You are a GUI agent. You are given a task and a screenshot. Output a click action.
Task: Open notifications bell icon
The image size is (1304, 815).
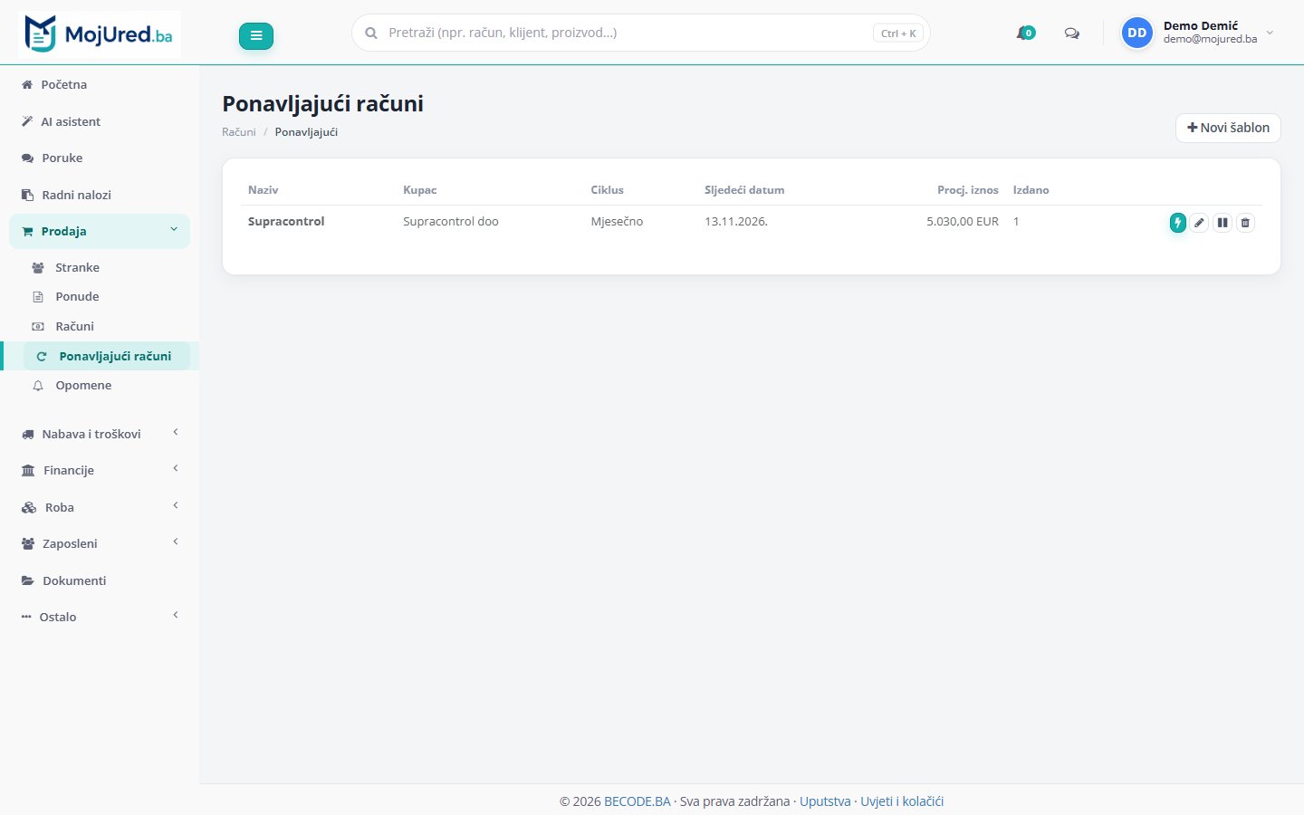tap(1025, 33)
